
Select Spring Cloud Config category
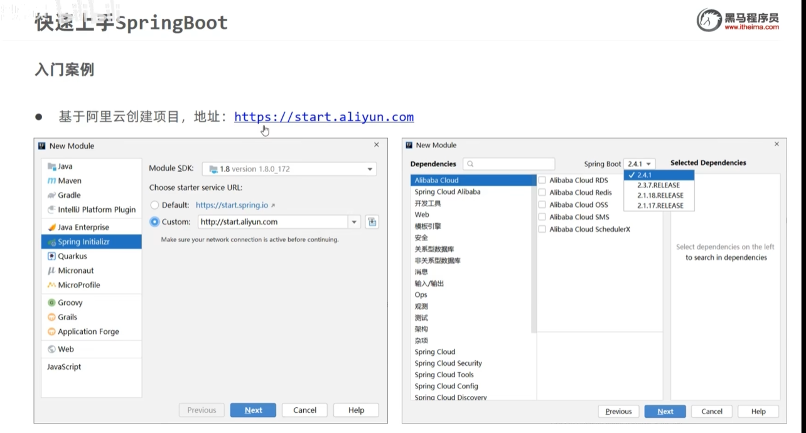click(x=471, y=386)
